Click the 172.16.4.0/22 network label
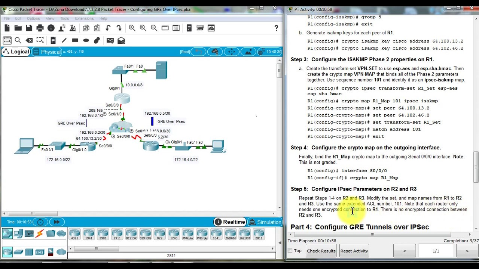Screen dimensions: 479x269 [186, 160]
